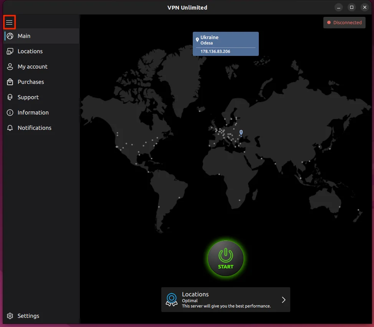Screen dimensions: 374x327
Task: Click the optimal server ribbon badge icon
Action: click(x=172, y=299)
